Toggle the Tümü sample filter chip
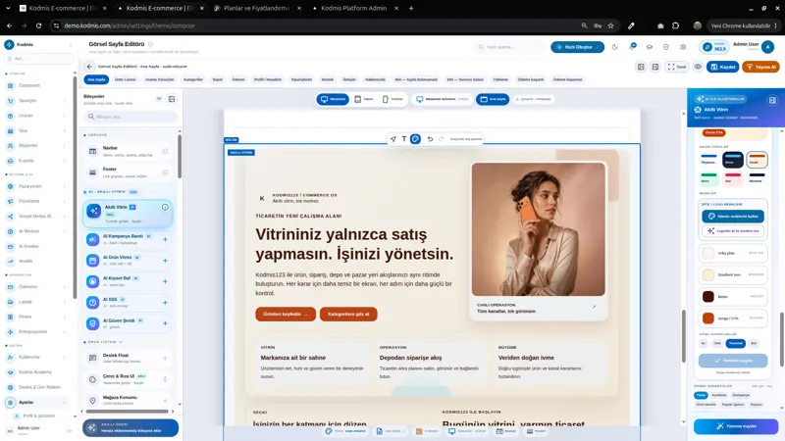785x441 pixels. [x=701, y=395]
